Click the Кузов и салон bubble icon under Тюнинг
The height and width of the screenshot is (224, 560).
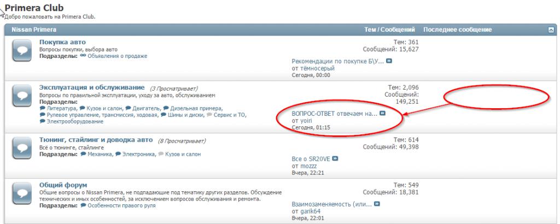pyautogui.click(x=161, y=154)
